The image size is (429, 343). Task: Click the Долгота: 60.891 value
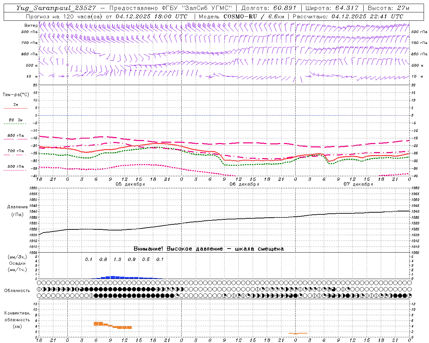click(x=269, y=8)
